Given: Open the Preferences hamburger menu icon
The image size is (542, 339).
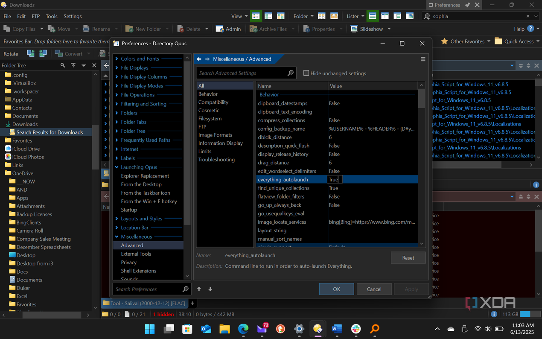Looking at the screenshot, I should tap(423, 59).
